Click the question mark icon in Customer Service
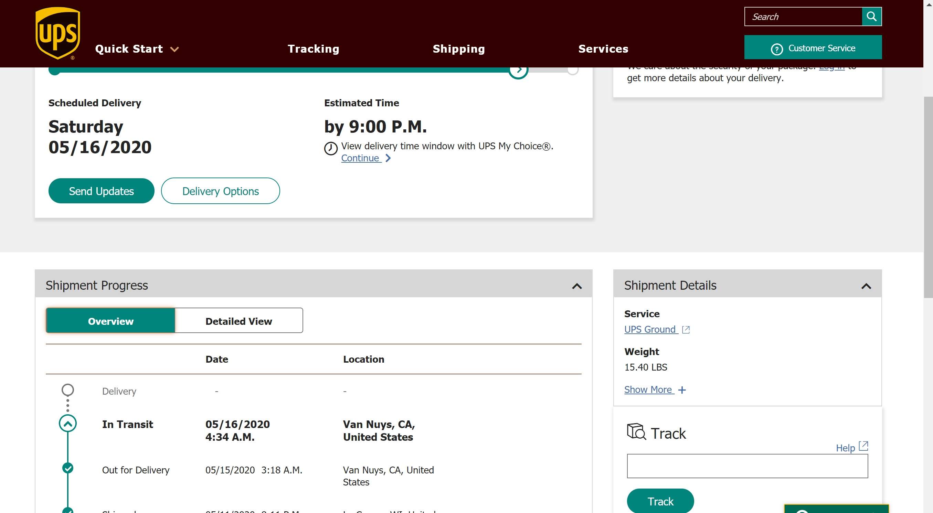 point(776,49)
